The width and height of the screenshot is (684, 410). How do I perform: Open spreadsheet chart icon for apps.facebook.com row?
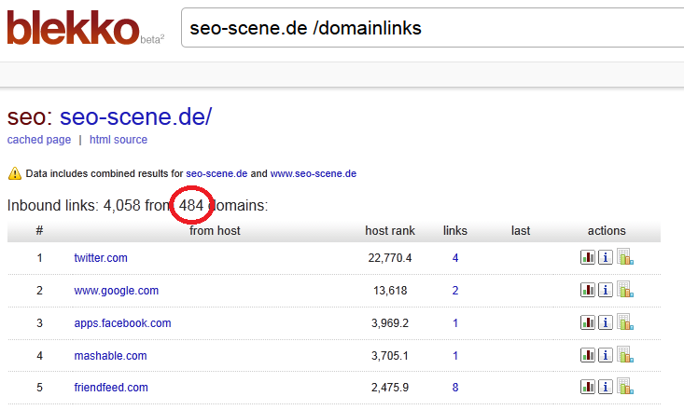pos(625,322)
